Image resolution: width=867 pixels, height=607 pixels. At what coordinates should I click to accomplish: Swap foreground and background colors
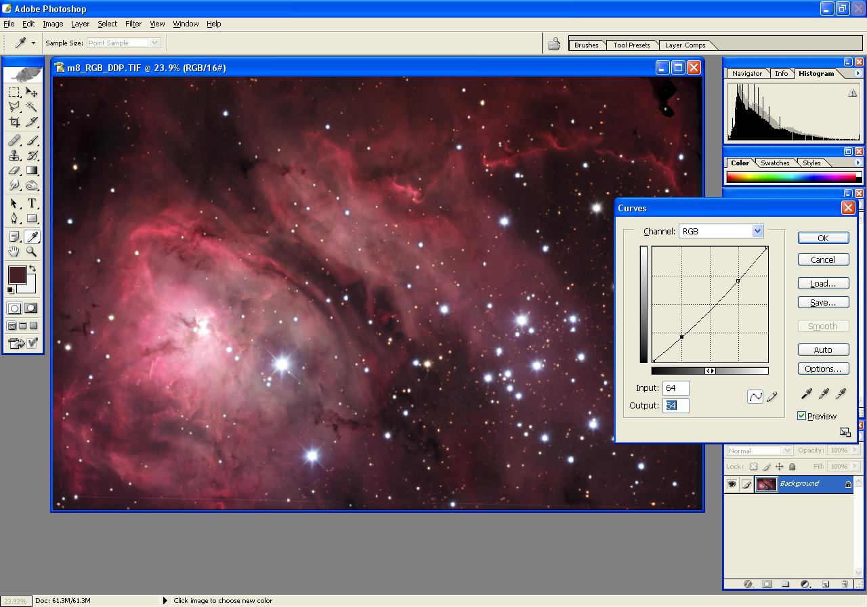pyautogui.click(x=32, y=269)
